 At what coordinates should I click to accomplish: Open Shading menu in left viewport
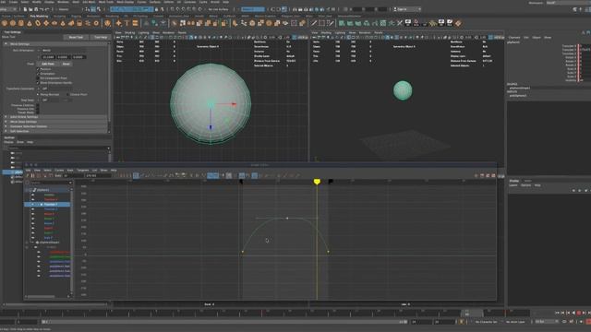(129, 33)
